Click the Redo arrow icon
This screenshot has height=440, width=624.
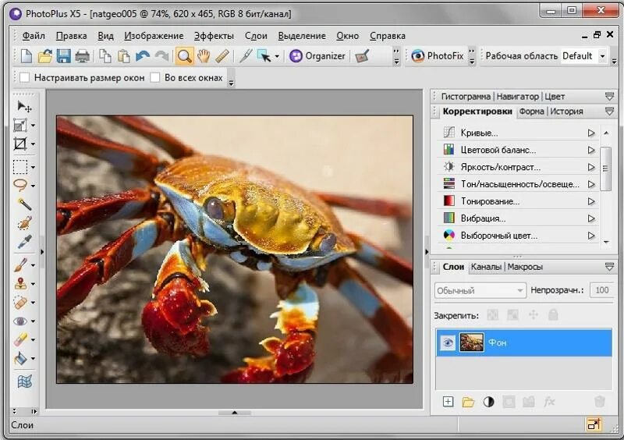(x=161, y=56)
